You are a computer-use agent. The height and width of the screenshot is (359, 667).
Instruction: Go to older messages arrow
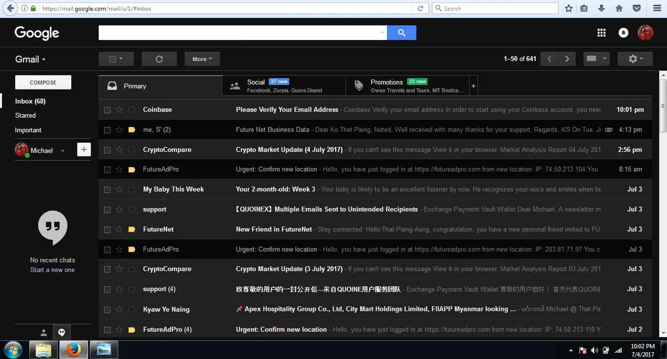(x=567, y=59)
